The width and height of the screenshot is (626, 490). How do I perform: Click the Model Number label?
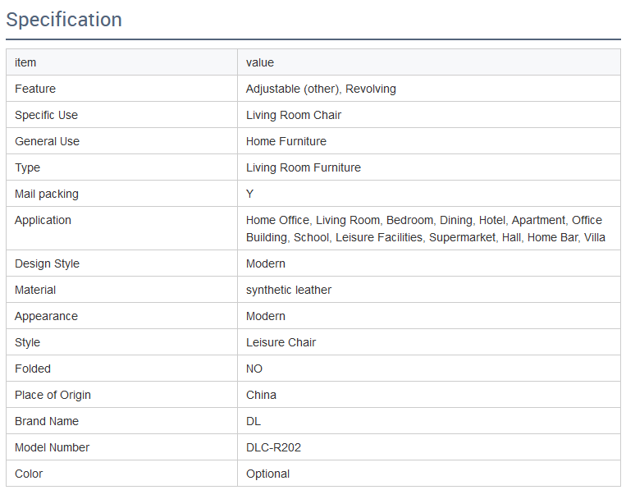[52, 447]
